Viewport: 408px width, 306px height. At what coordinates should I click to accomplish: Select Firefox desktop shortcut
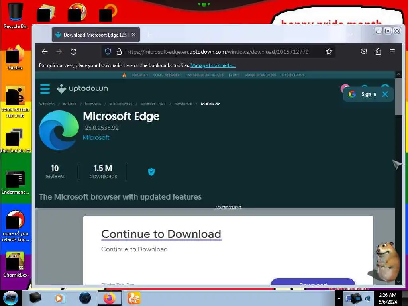pos(16,57)
